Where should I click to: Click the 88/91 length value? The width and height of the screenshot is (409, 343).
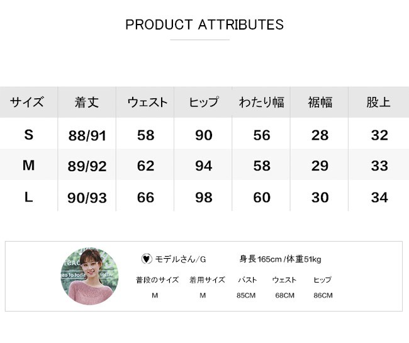(87, 135)
